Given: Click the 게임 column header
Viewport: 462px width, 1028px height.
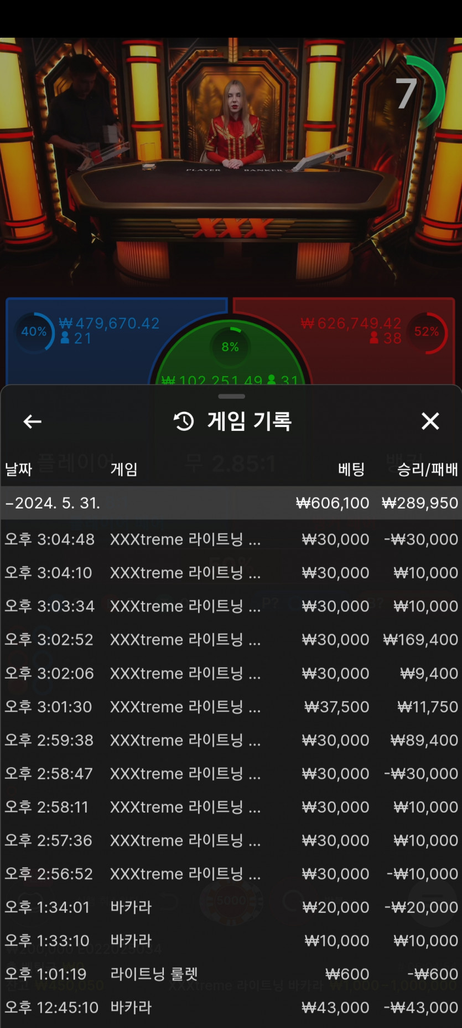Looking at the screenshot, I should pyautogui.click(x=124, y=470).
